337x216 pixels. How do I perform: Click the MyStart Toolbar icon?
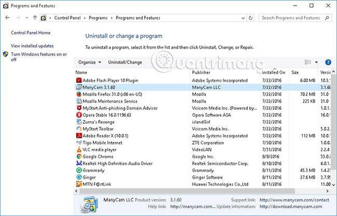[79, 128]
